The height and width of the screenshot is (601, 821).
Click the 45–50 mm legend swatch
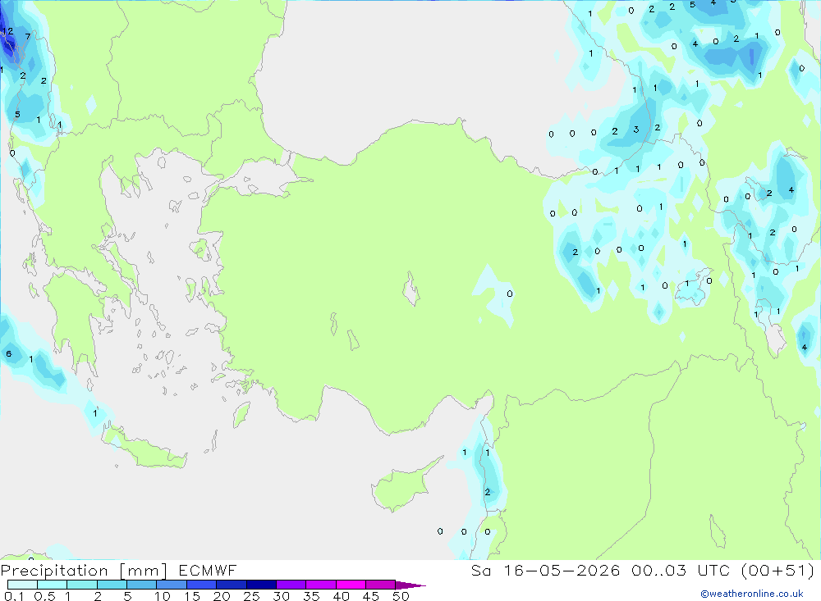pos(381,585)
